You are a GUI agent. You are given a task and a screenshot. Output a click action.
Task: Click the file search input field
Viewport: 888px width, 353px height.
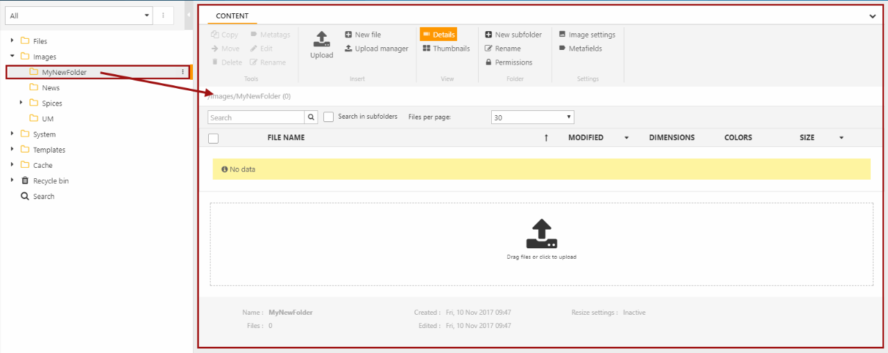pos(256,117)
